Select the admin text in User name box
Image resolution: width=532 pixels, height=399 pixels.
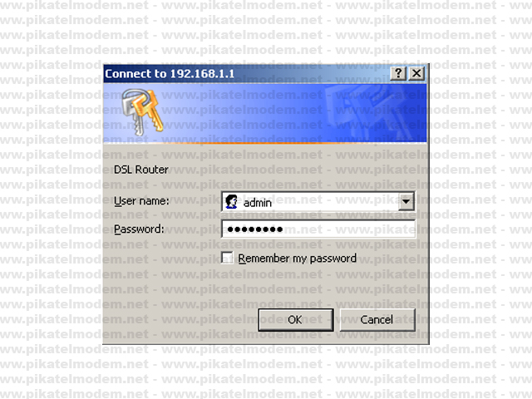(x=258, y=203)
